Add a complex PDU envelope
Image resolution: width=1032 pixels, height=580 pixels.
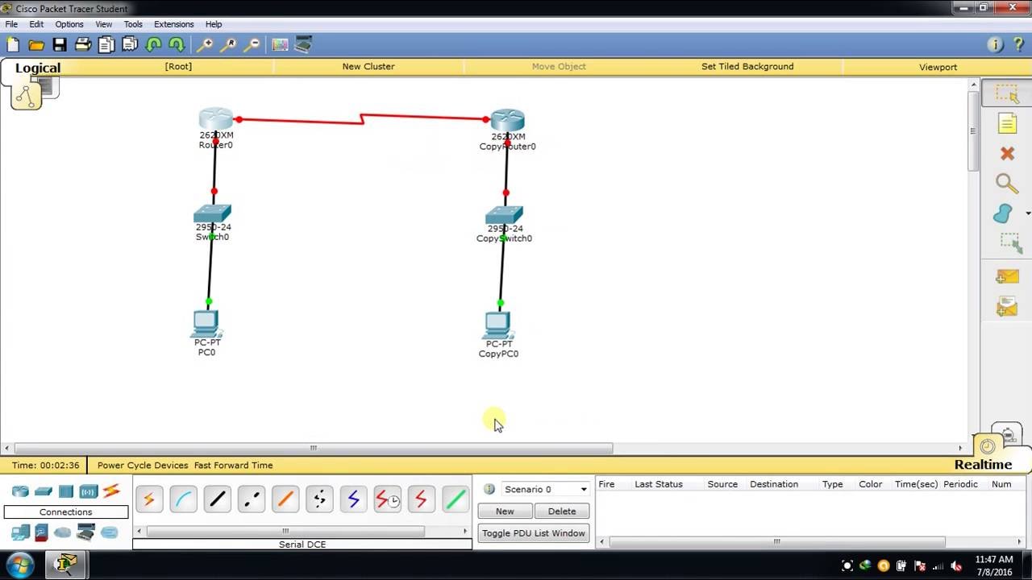pos(1007,306)
